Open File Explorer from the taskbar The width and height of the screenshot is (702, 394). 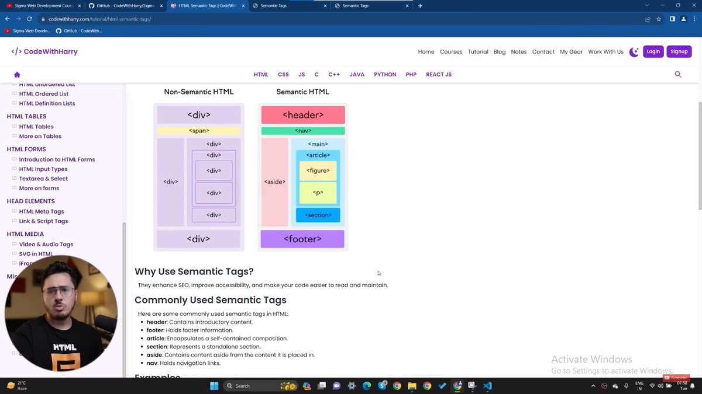(x=412, y=386)
